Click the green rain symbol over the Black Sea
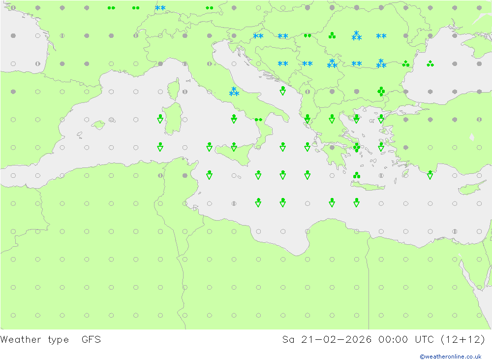Screen dimensions: 492x361 430,64
